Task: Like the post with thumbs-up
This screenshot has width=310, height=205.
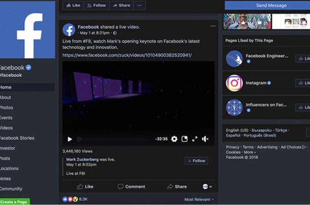Action: pos(85,186)
